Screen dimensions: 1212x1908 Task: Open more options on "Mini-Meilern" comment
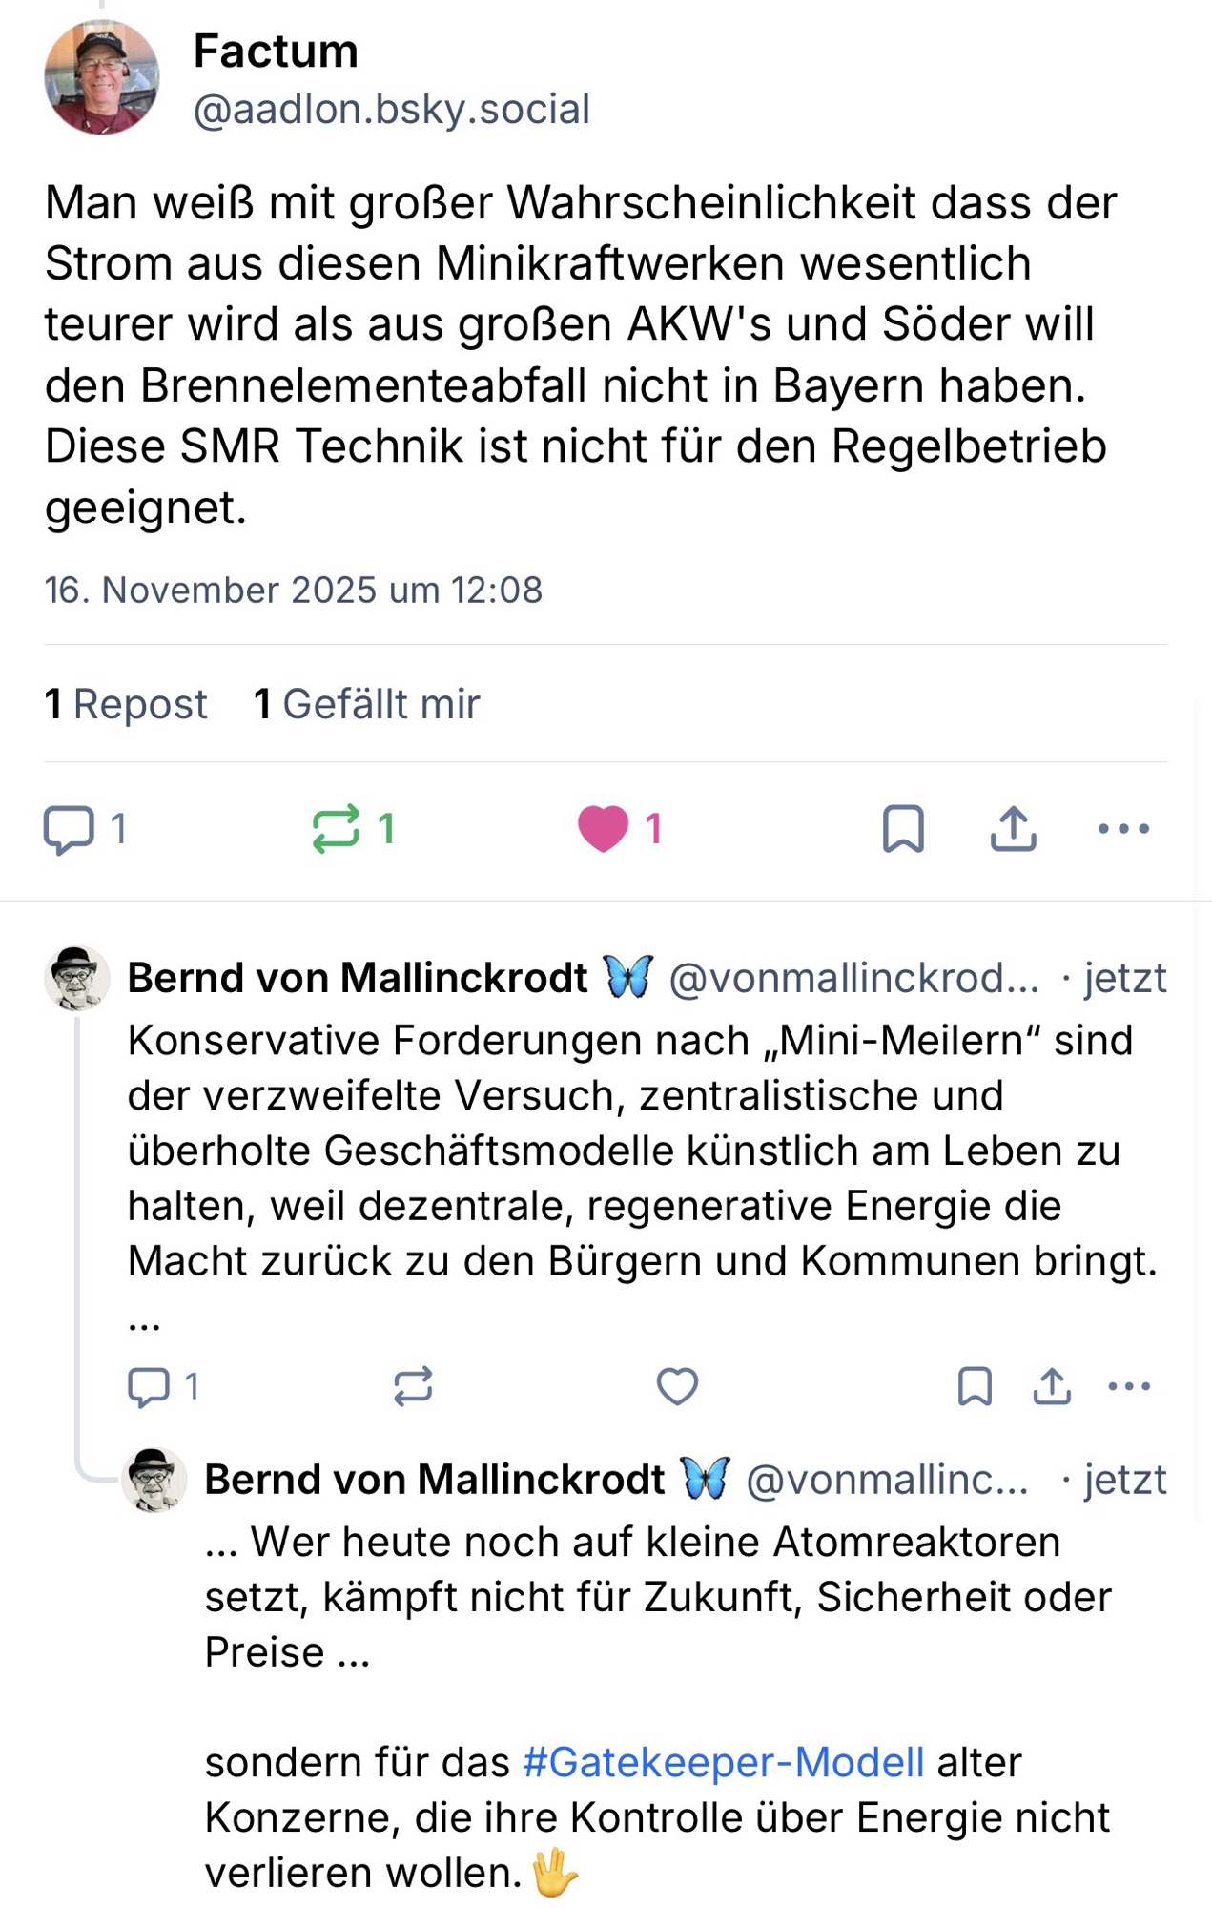pyautogui.click(x=1129, y=1386)
